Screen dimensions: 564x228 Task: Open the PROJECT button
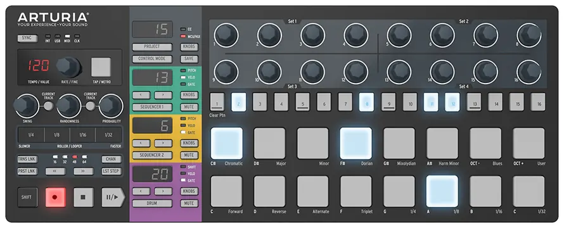[x=152, y=47]
